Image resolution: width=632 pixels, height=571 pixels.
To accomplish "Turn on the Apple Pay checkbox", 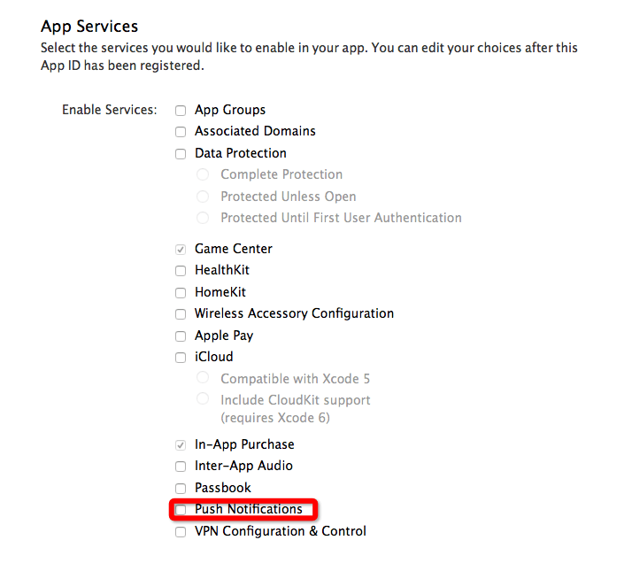I will pos(181,336).
